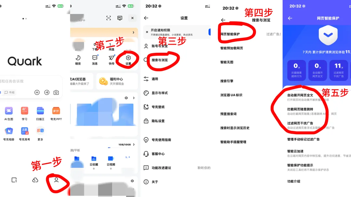Viewport: 351px width, 197px height.
Task: Go back from the 设置 page
Action: click(146, 18)
